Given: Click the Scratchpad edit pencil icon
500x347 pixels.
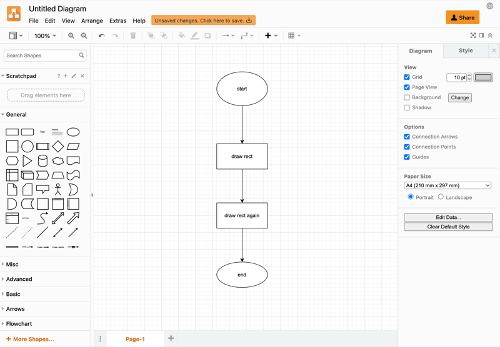Looking at the screenshot, I should [x=74, y=76].
